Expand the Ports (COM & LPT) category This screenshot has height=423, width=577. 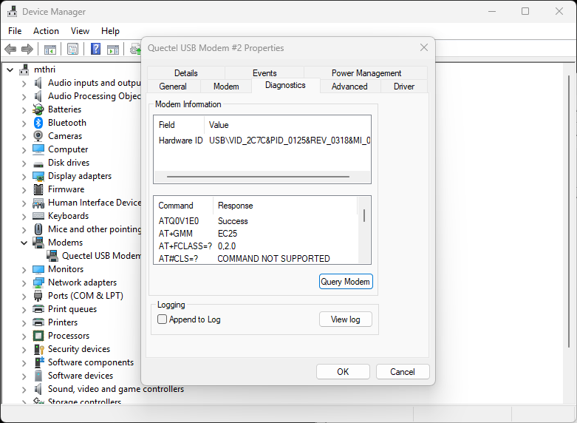(24, 297)
